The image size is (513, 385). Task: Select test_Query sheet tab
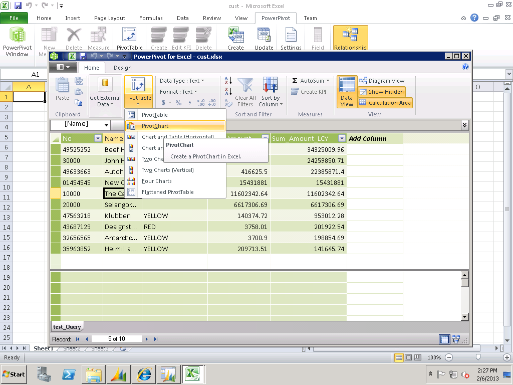pos(67,327)
